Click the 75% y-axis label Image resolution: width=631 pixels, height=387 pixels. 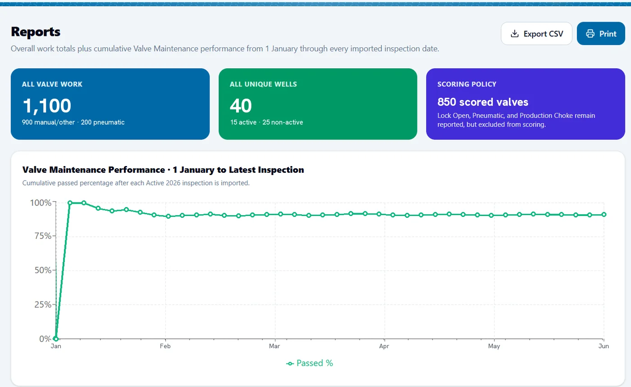point(43,236)
